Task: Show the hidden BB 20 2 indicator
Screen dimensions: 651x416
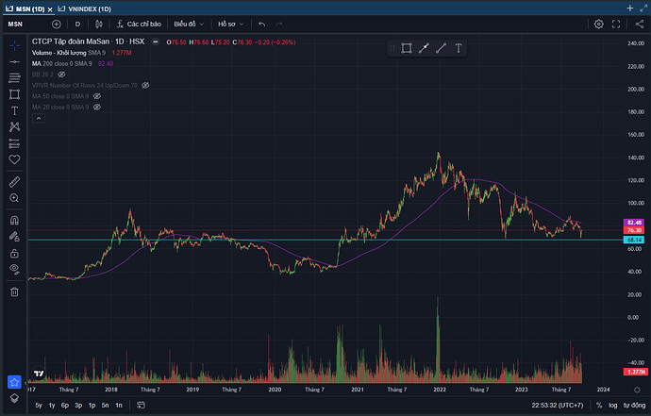Action: click(x=62, y=74)
